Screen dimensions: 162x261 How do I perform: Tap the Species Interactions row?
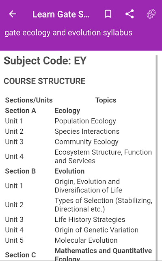[78, 131]
